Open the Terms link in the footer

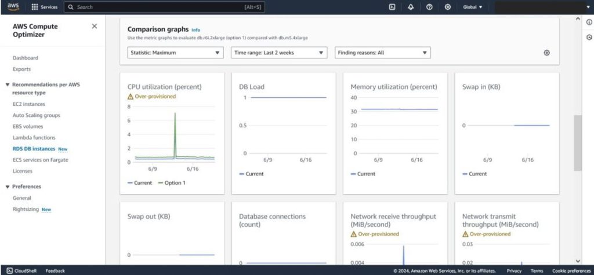[x=537, y=271]
